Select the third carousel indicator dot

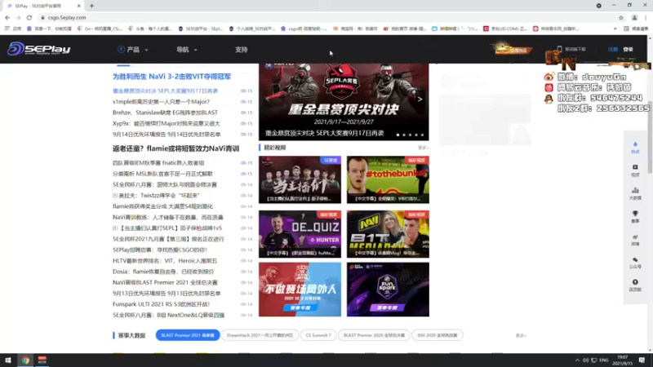[411, 135]
